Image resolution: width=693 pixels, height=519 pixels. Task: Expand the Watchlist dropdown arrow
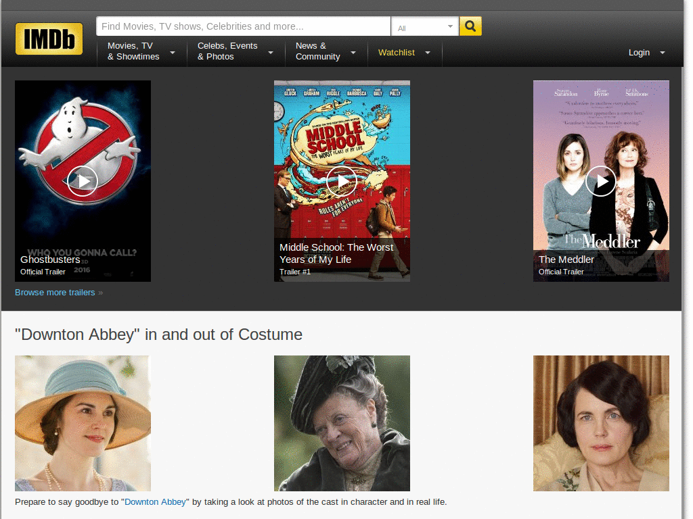pyautogui.click(x=428, y=53)
